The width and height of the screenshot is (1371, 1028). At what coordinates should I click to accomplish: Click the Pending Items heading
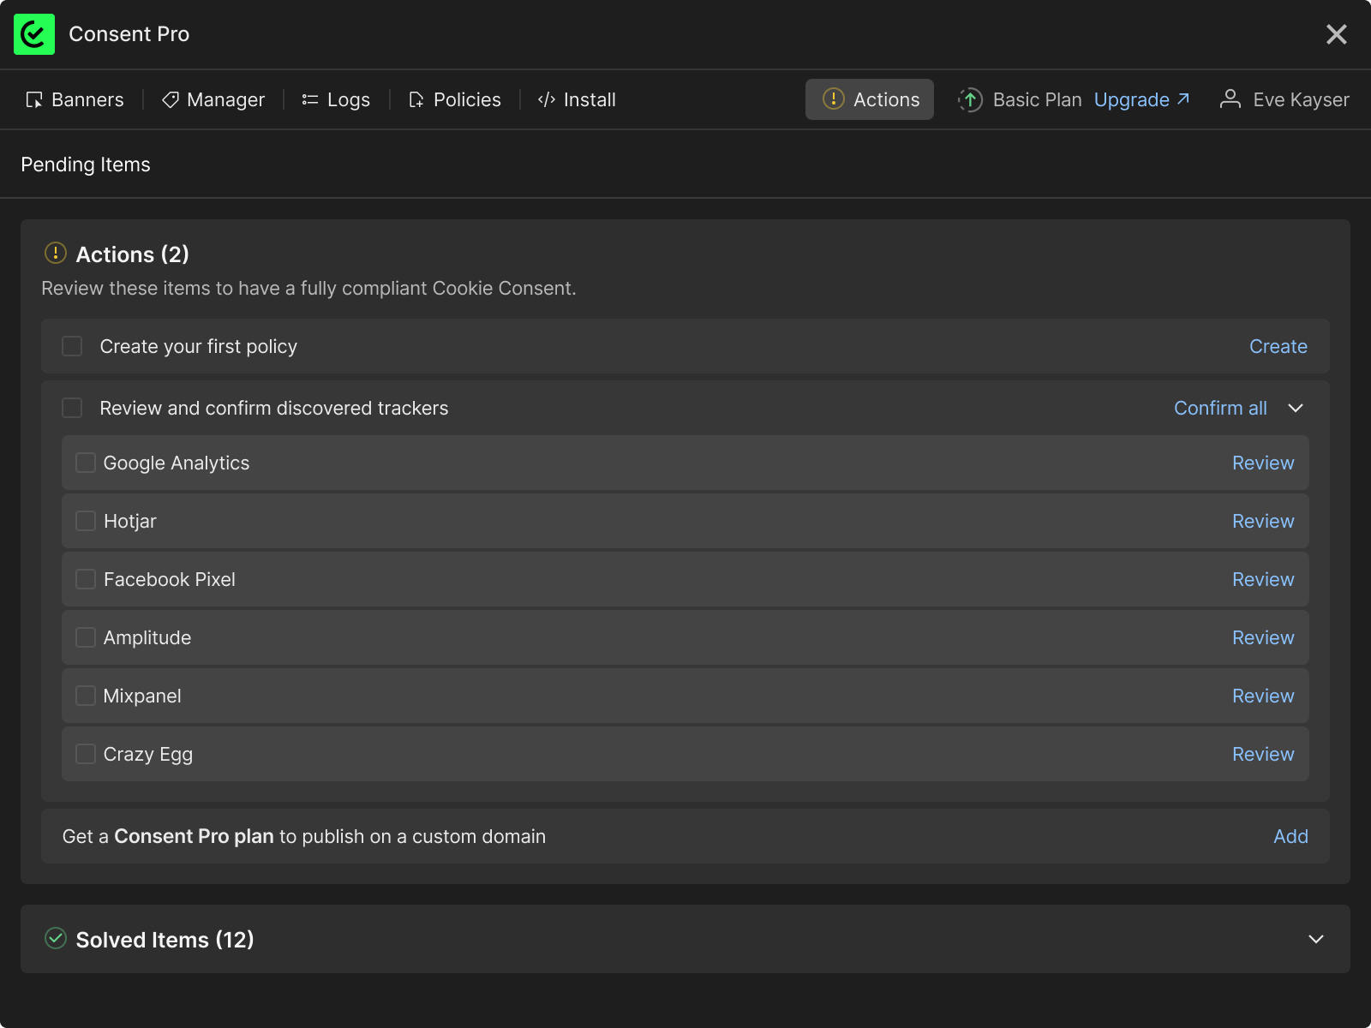86,164
